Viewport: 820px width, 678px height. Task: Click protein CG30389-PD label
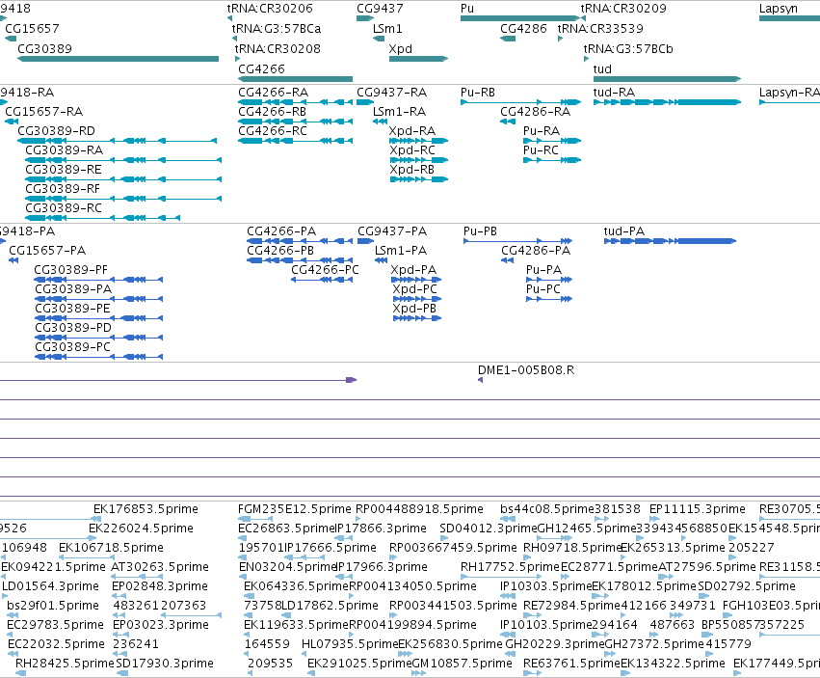coord(73,328)
